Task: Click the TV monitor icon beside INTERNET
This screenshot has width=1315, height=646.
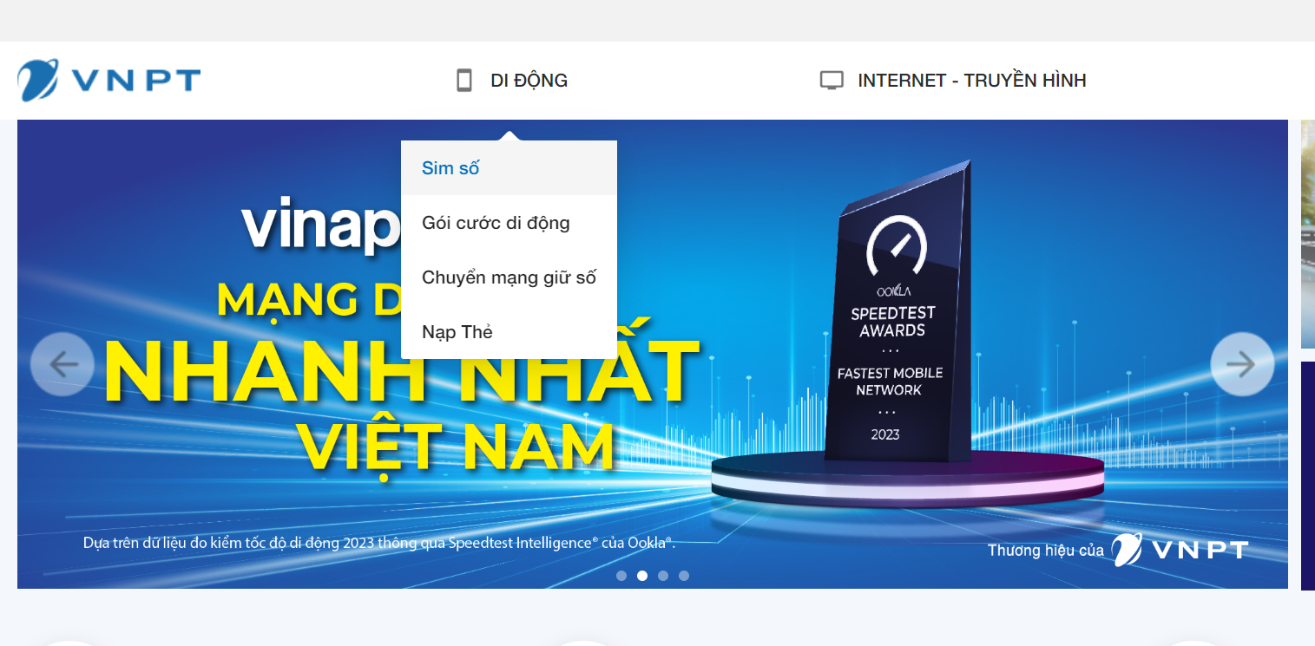Action: (832, 81)
